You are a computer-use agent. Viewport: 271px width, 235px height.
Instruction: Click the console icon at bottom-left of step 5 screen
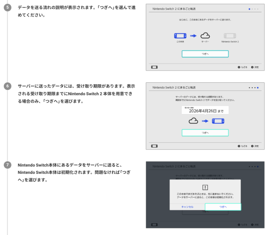click(154, 67)
